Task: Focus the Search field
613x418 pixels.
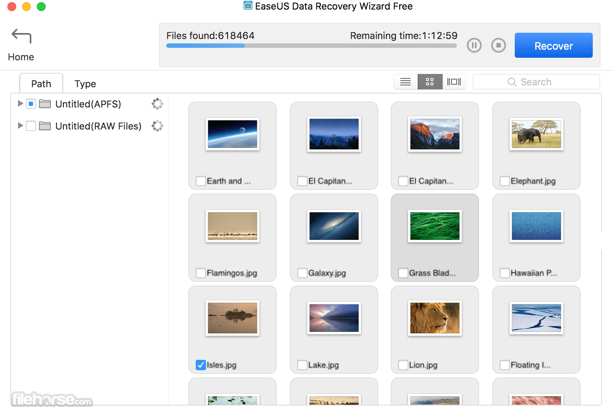Action: 536,82
